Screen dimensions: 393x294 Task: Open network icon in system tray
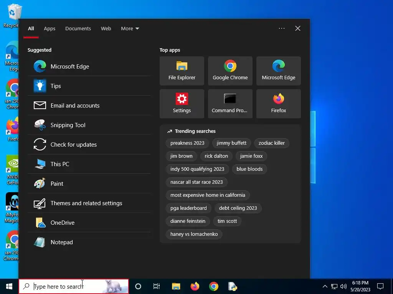pyautogui.click(x=334, y=286)
